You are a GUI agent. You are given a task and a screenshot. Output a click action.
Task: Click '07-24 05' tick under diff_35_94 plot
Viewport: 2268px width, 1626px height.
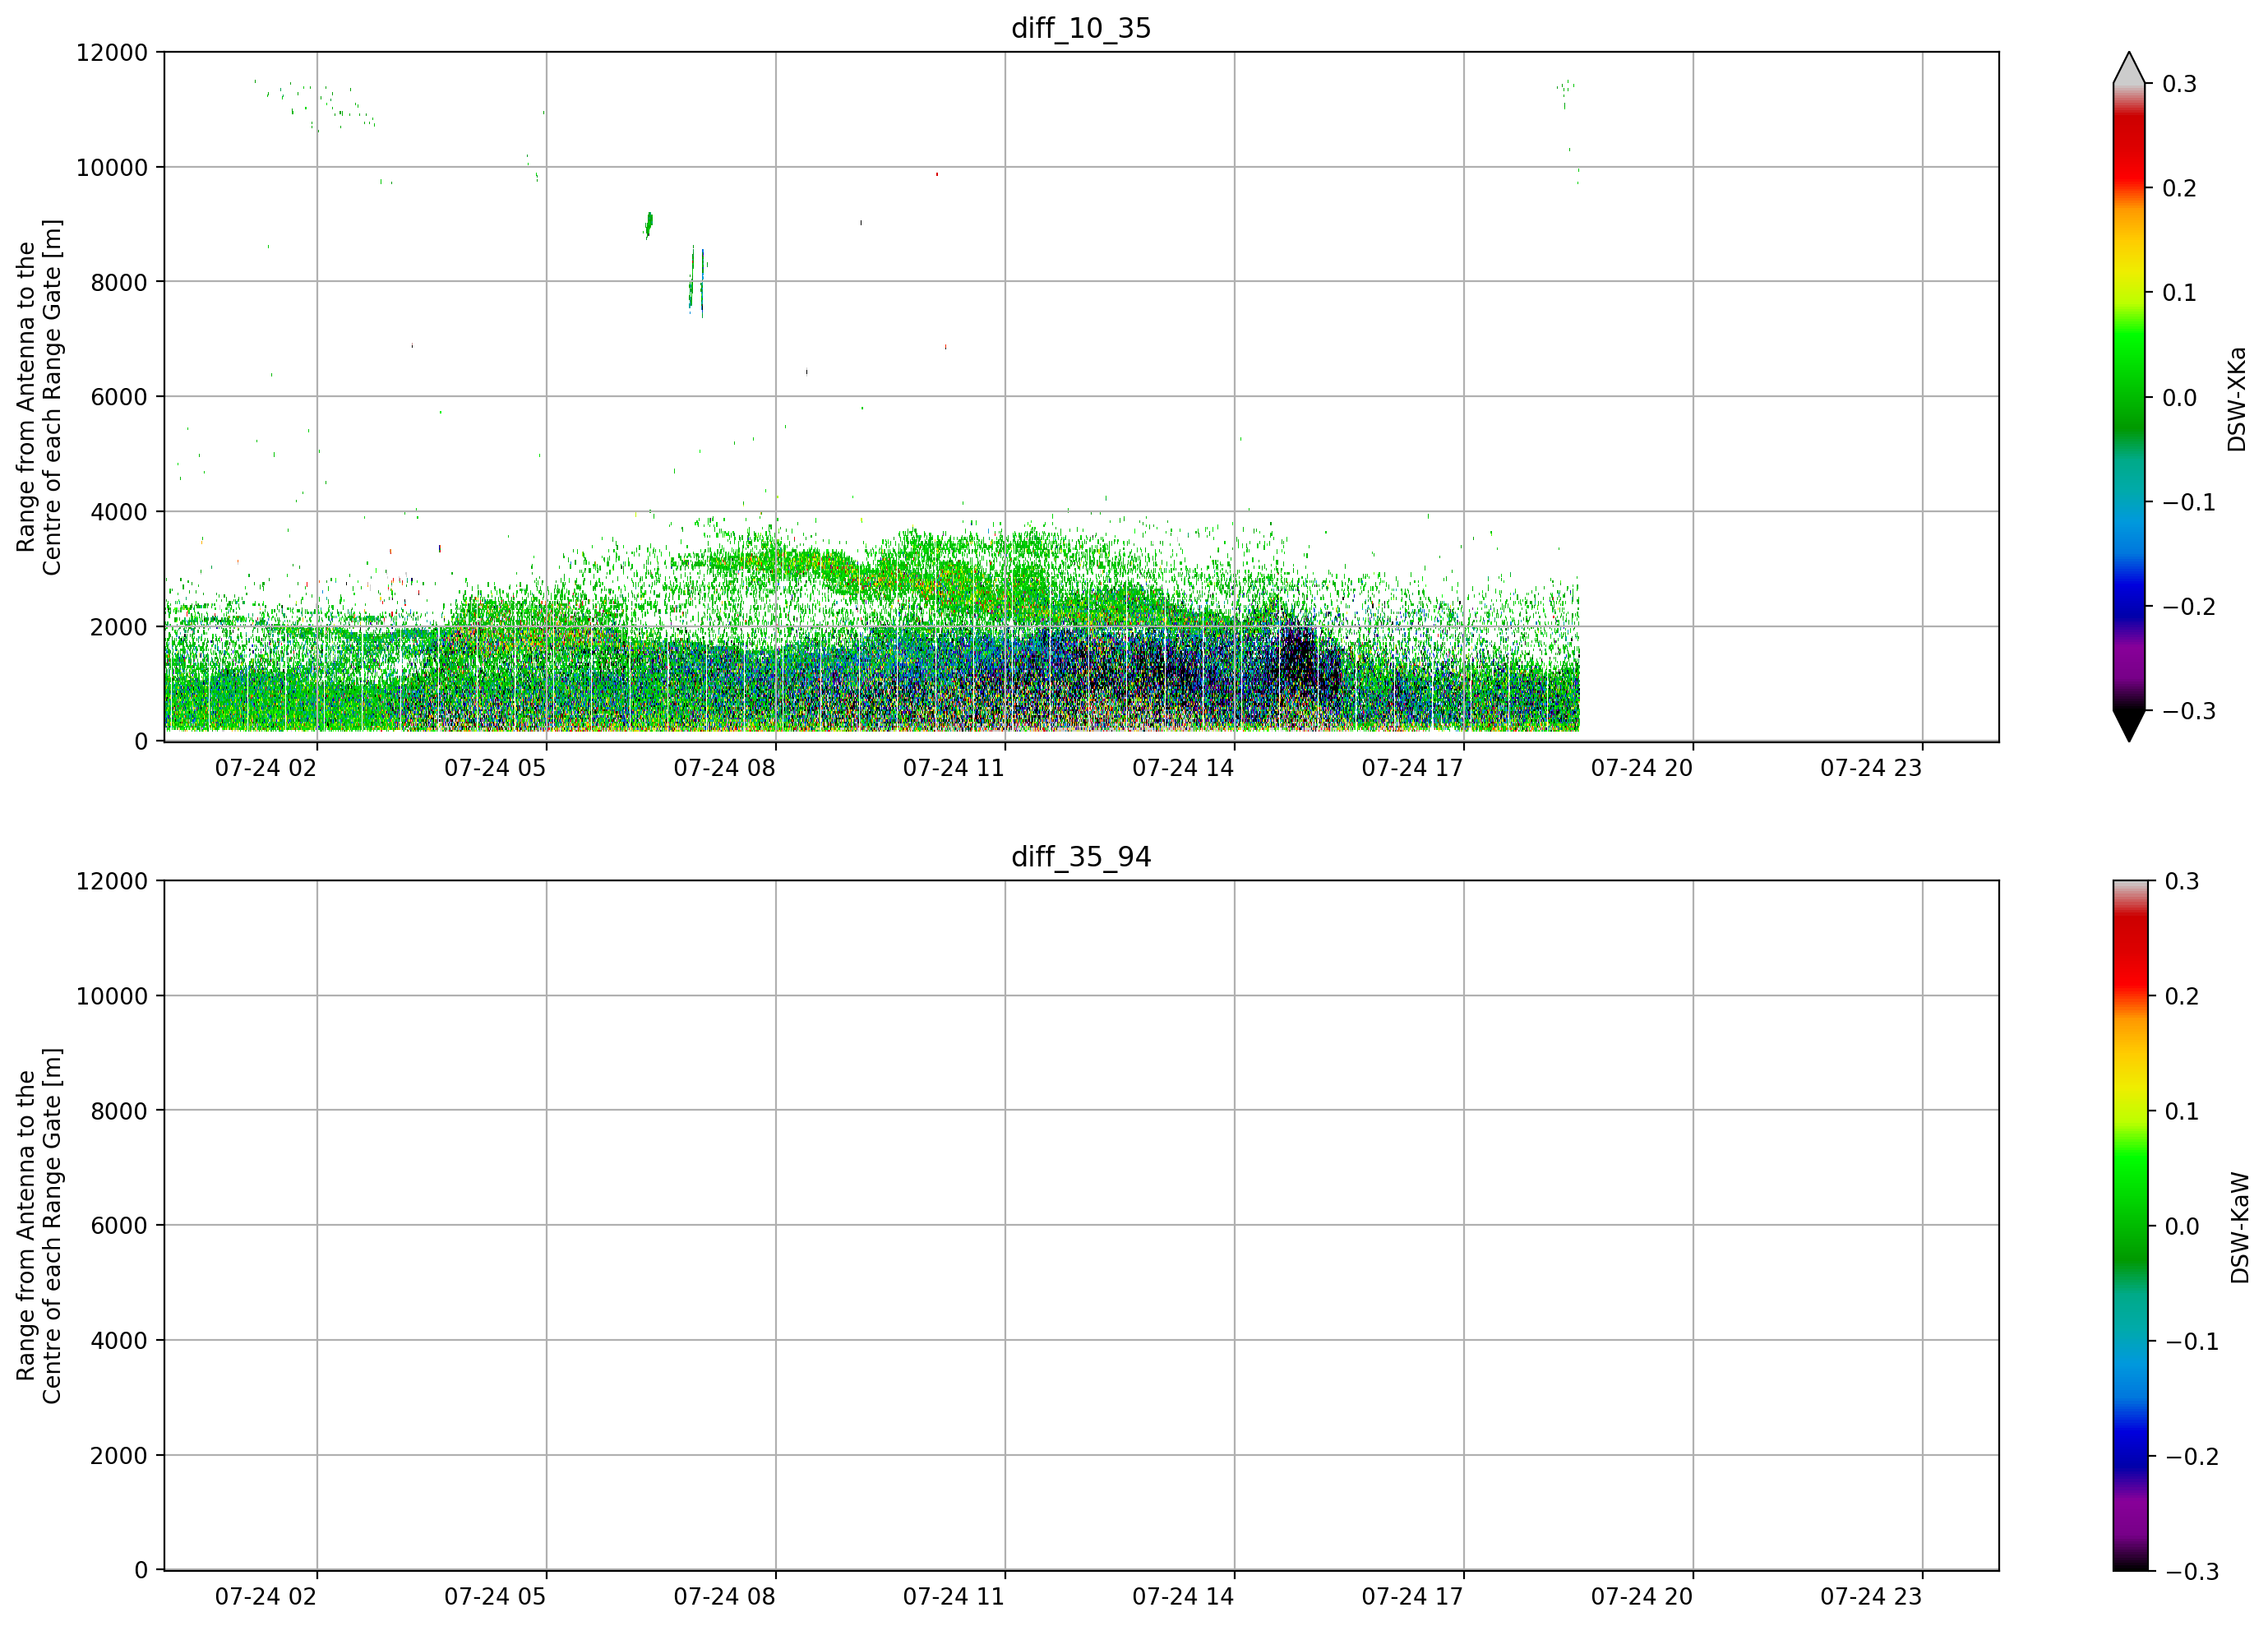[x=495, y=1597]
